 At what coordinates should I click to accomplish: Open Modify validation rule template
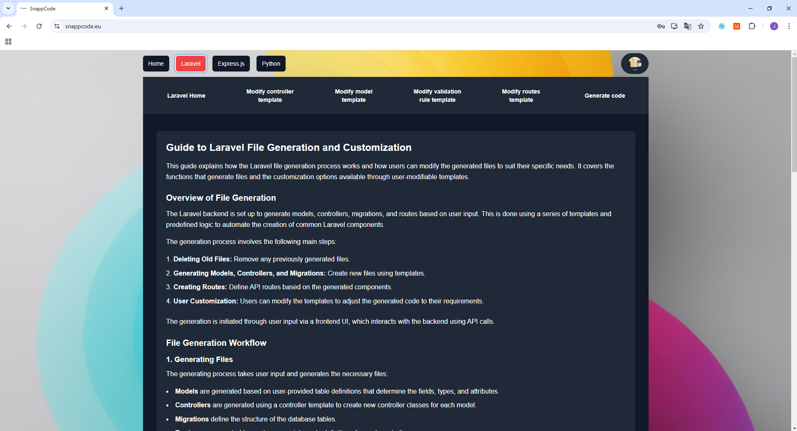[x=437, y=96]
